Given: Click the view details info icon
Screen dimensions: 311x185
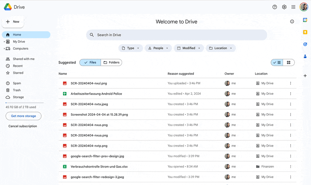Looking at the screenshot, I should 292,22.
